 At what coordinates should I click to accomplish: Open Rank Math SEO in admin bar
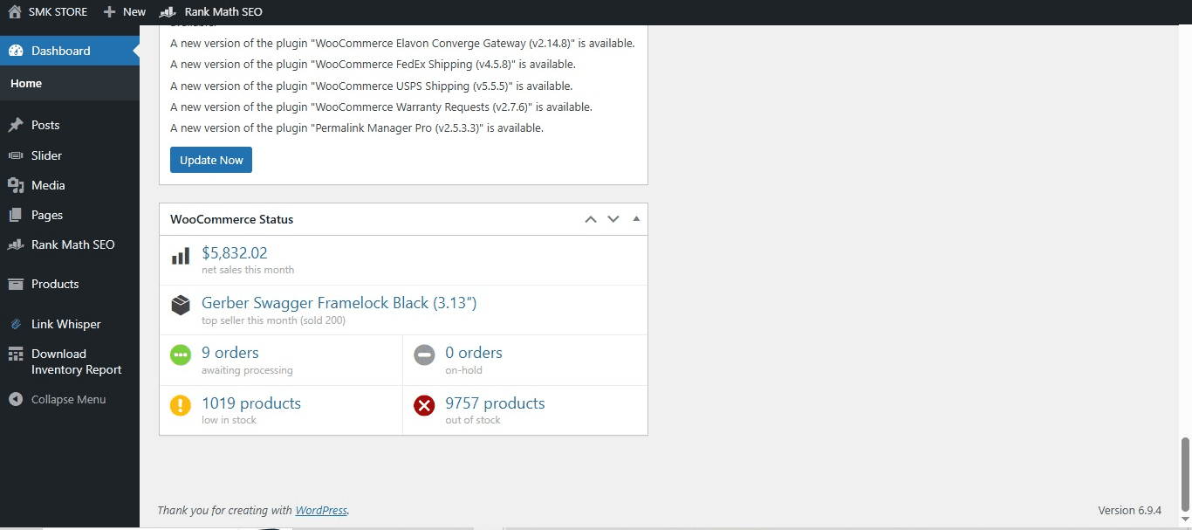(x=223, y=12)
